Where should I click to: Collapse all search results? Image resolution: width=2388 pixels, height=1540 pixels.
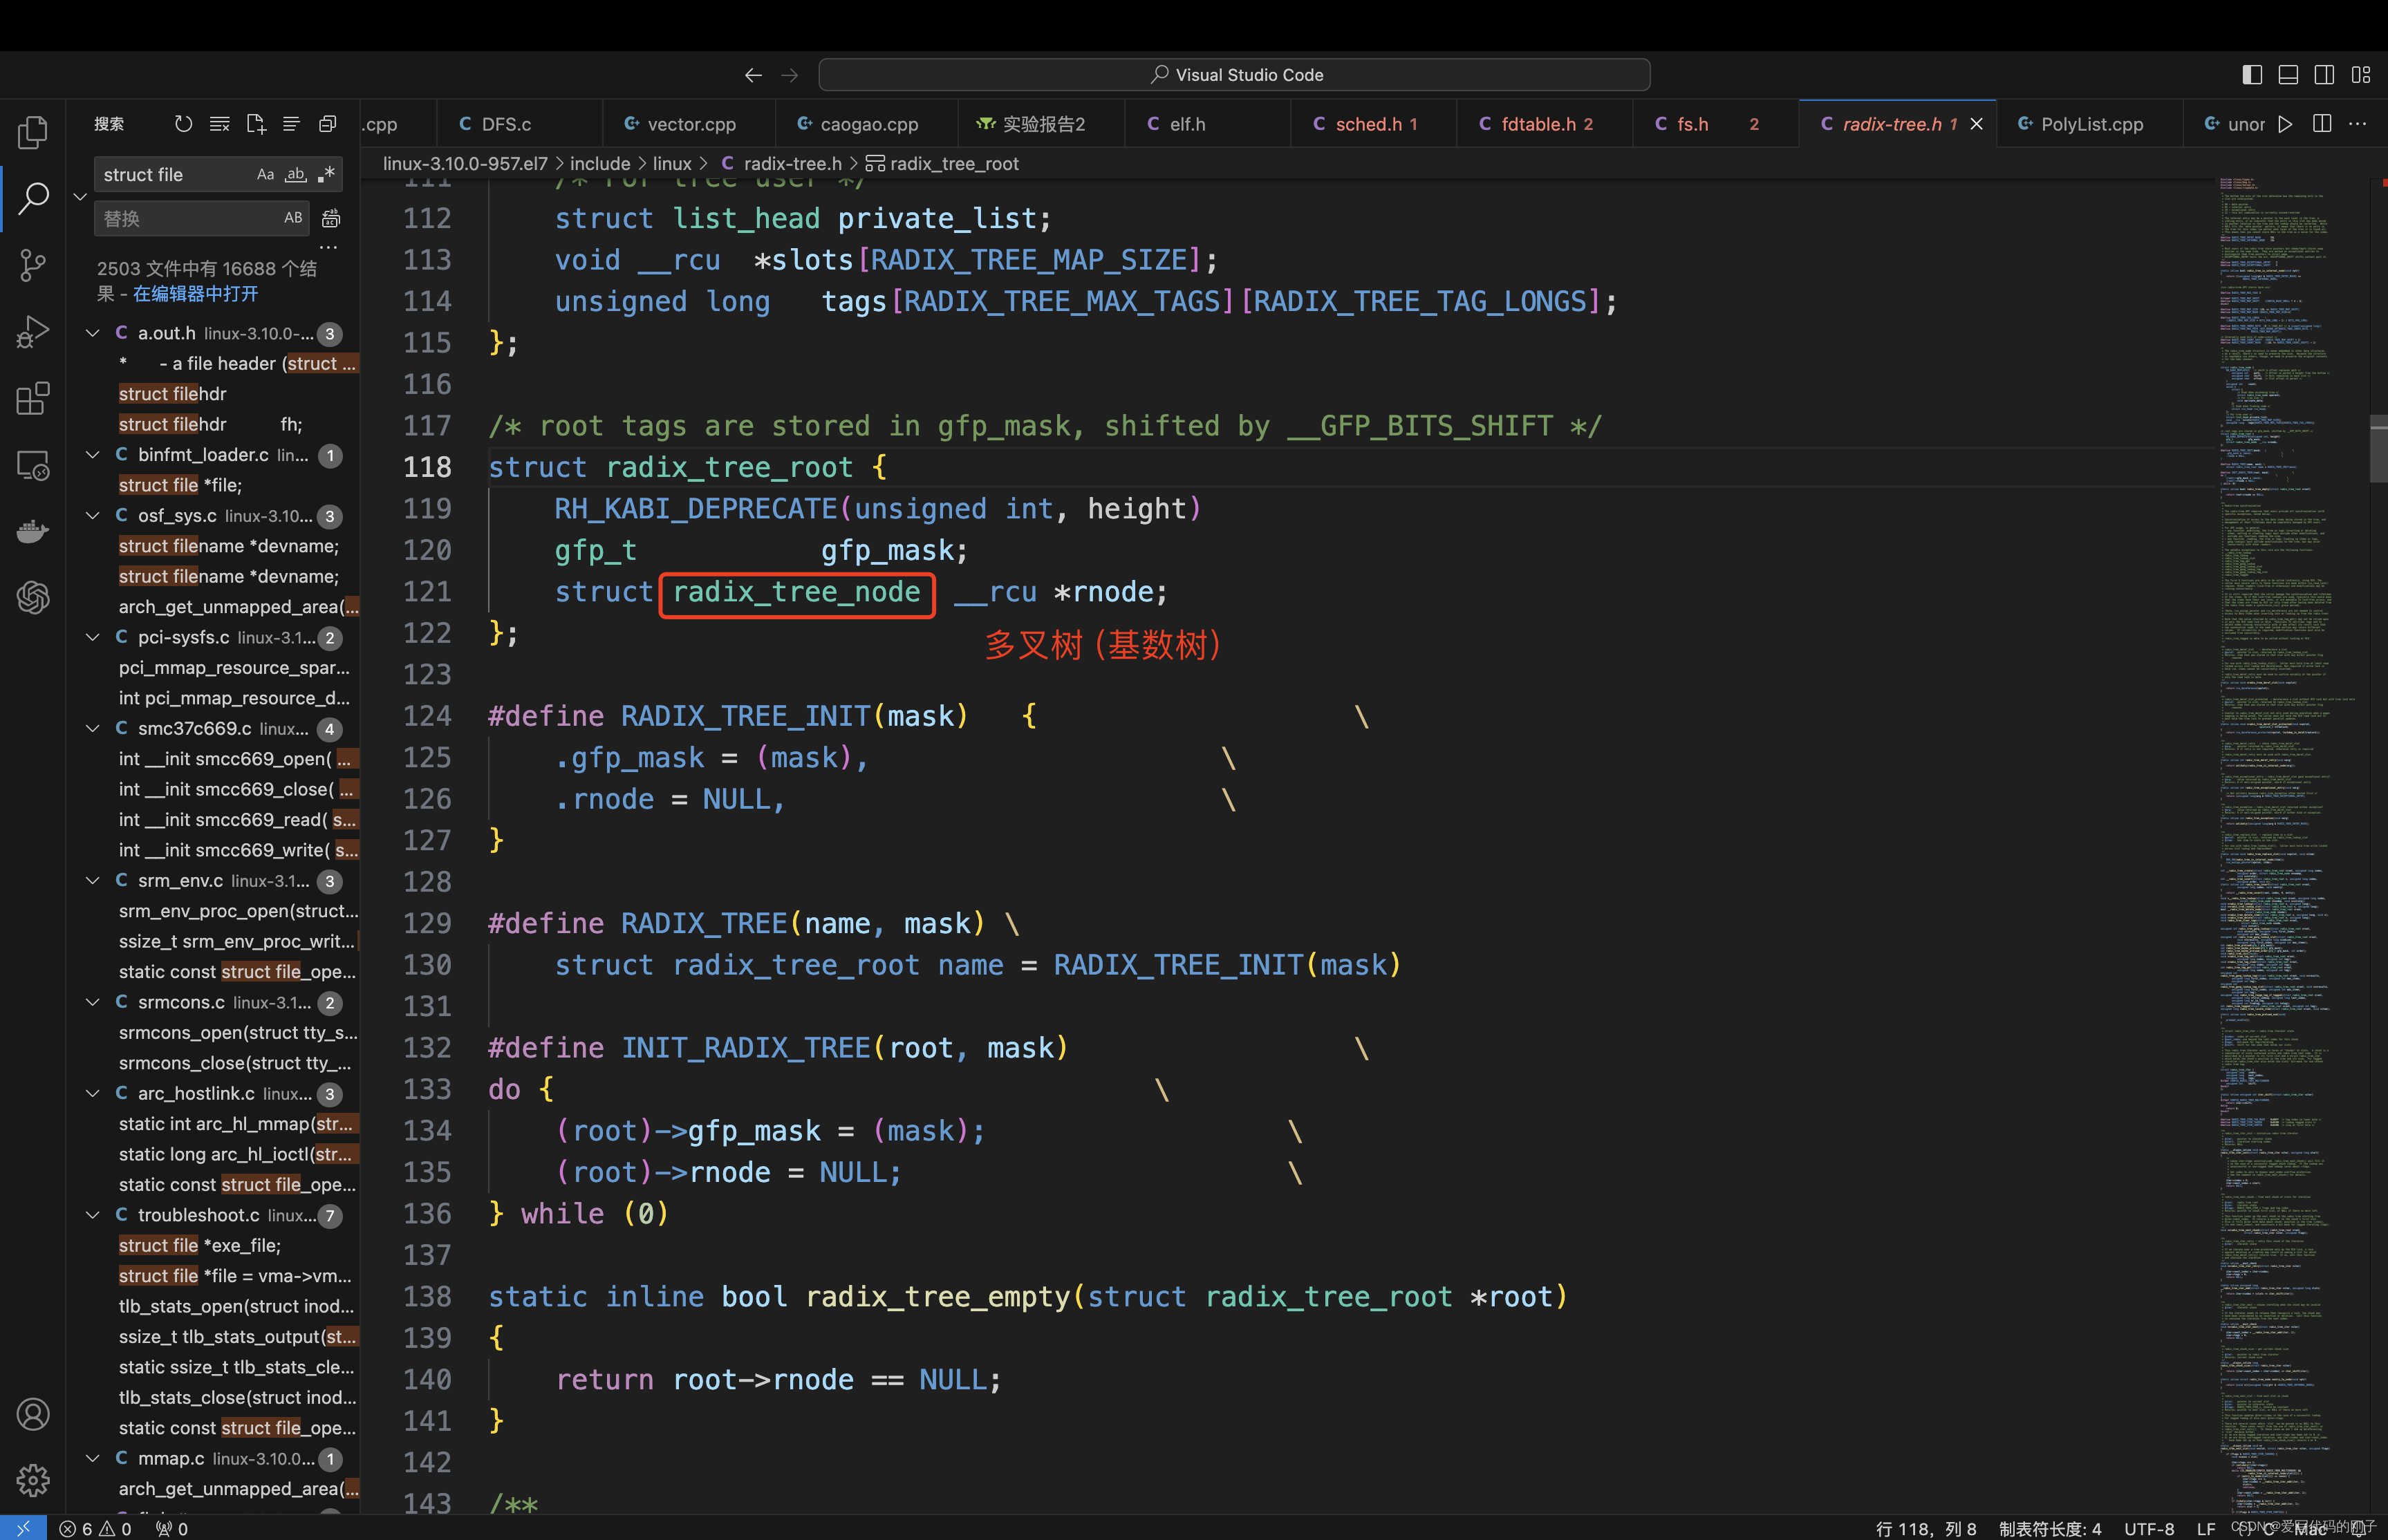point(327,124)
